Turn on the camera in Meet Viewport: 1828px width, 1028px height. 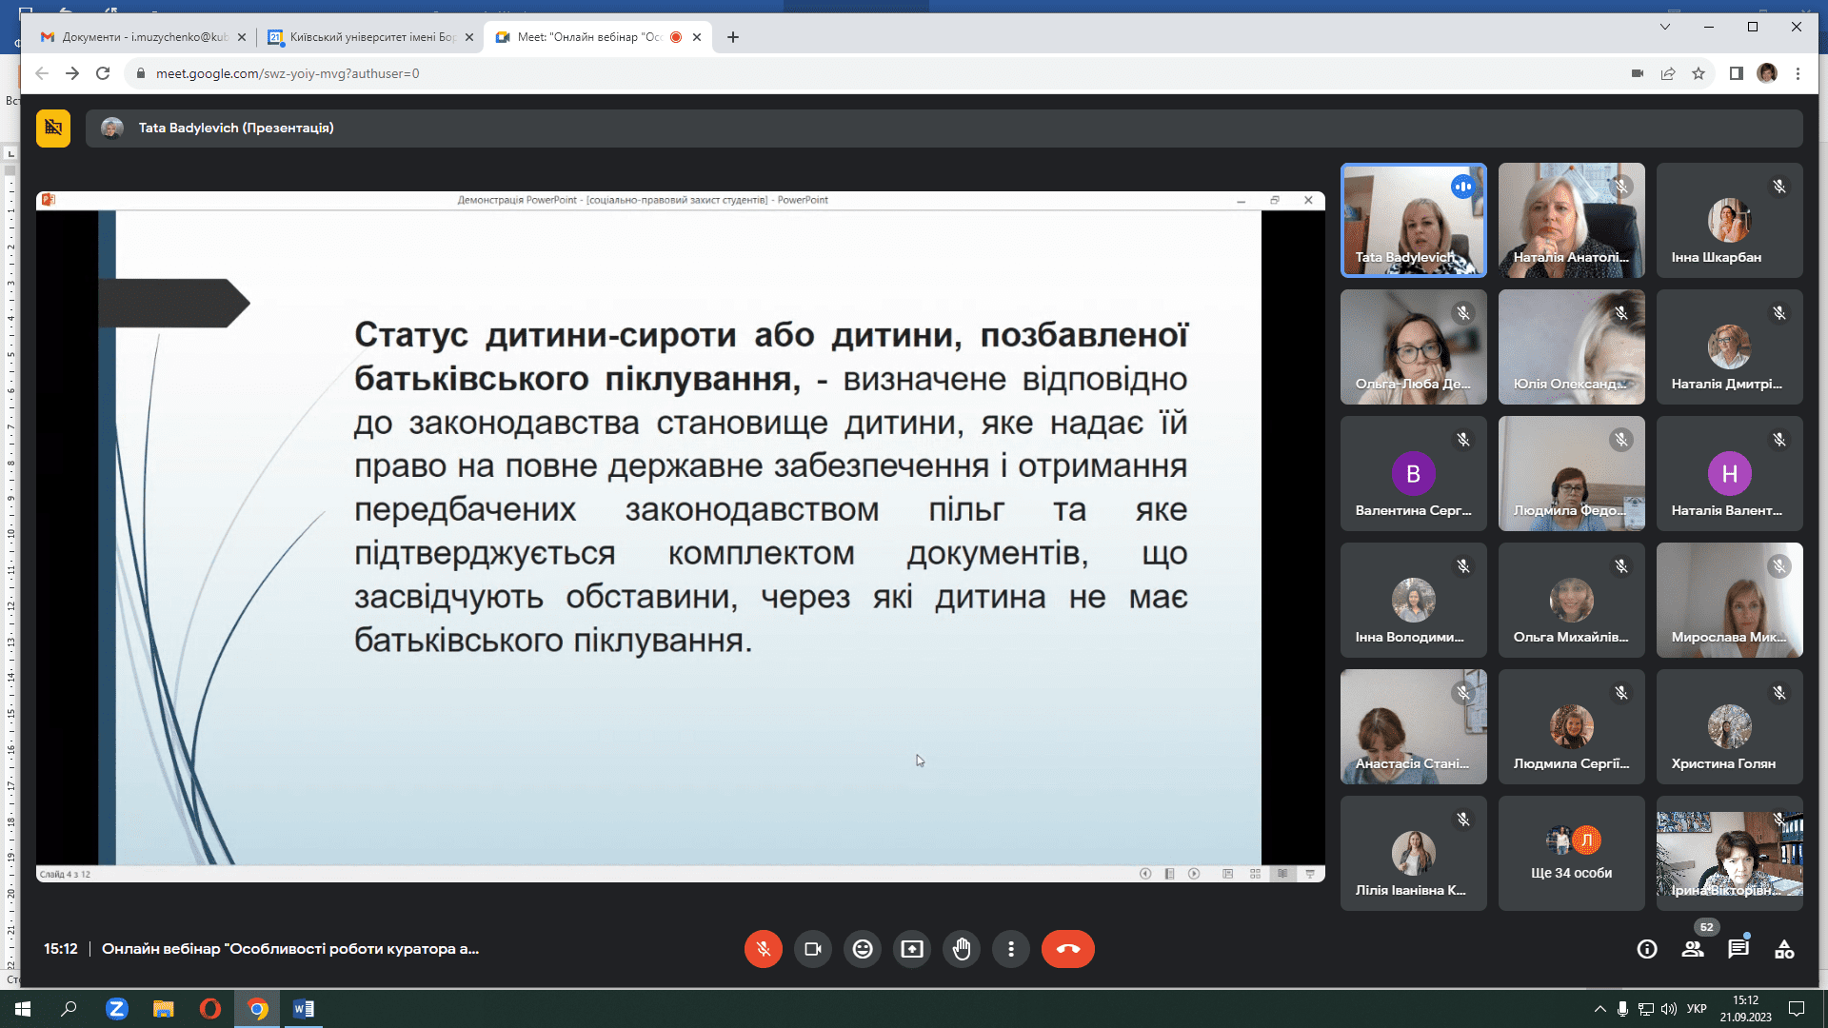pyautogui.click(x=812, y=949)
